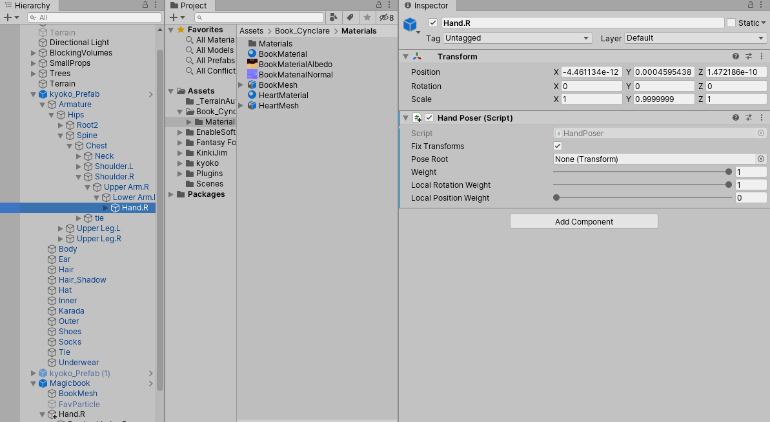Select Directional Light in Hierarchy
Viewport: 770px width, 422px height.
79,43
